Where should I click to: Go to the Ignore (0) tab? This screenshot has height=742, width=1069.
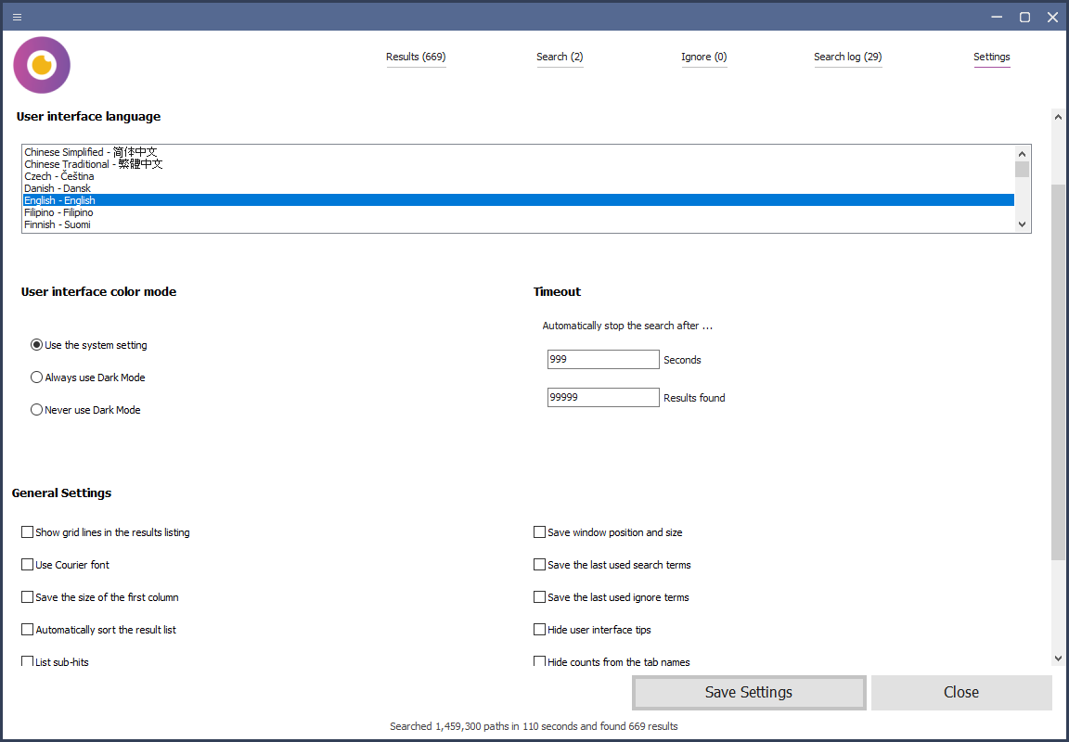703,57
